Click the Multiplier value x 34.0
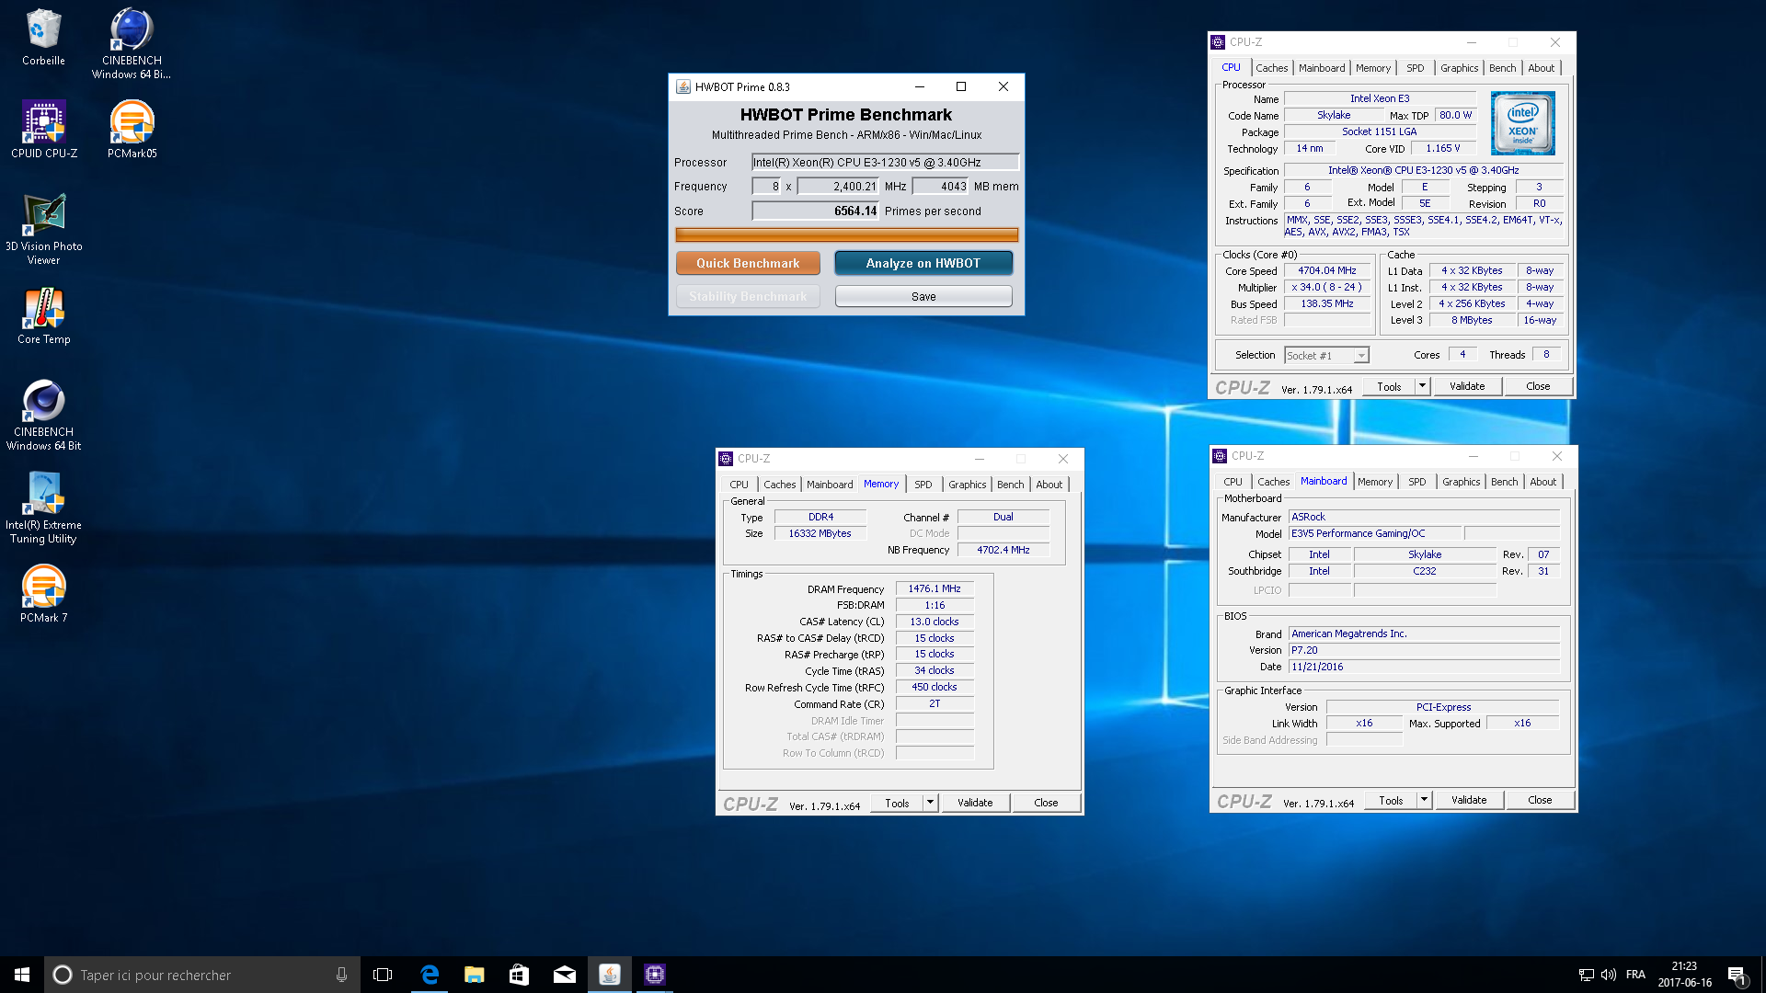Viewport: 1766px width, 993px height. coord(1327,287)
